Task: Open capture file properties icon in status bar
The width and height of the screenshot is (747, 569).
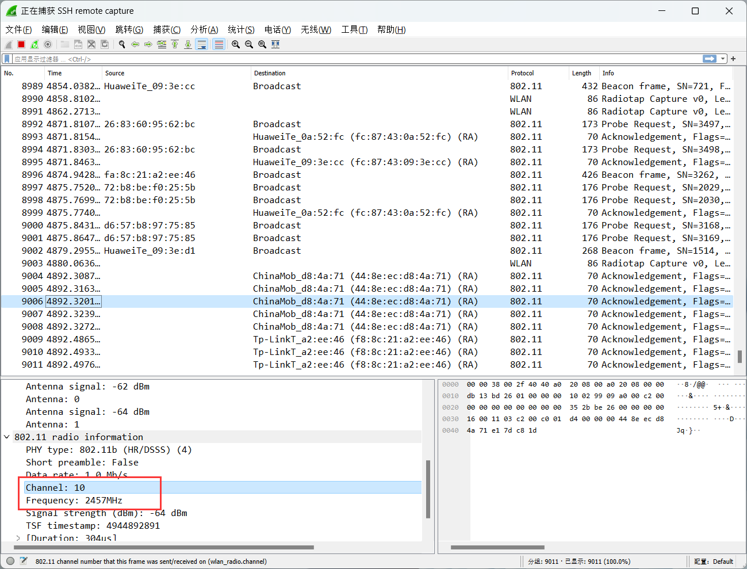Action: 24,561
